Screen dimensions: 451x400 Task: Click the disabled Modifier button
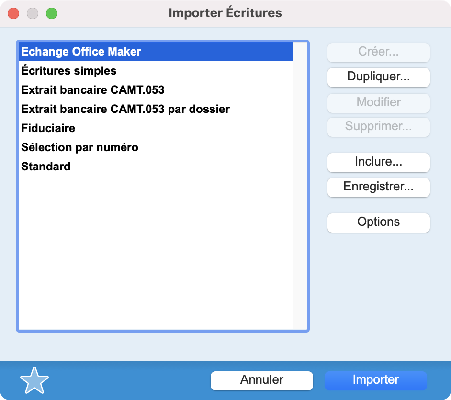click(379, 103)
